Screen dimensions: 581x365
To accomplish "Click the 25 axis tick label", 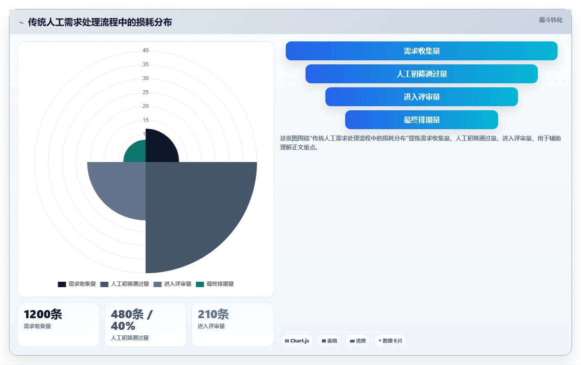I will click(145, 92).
